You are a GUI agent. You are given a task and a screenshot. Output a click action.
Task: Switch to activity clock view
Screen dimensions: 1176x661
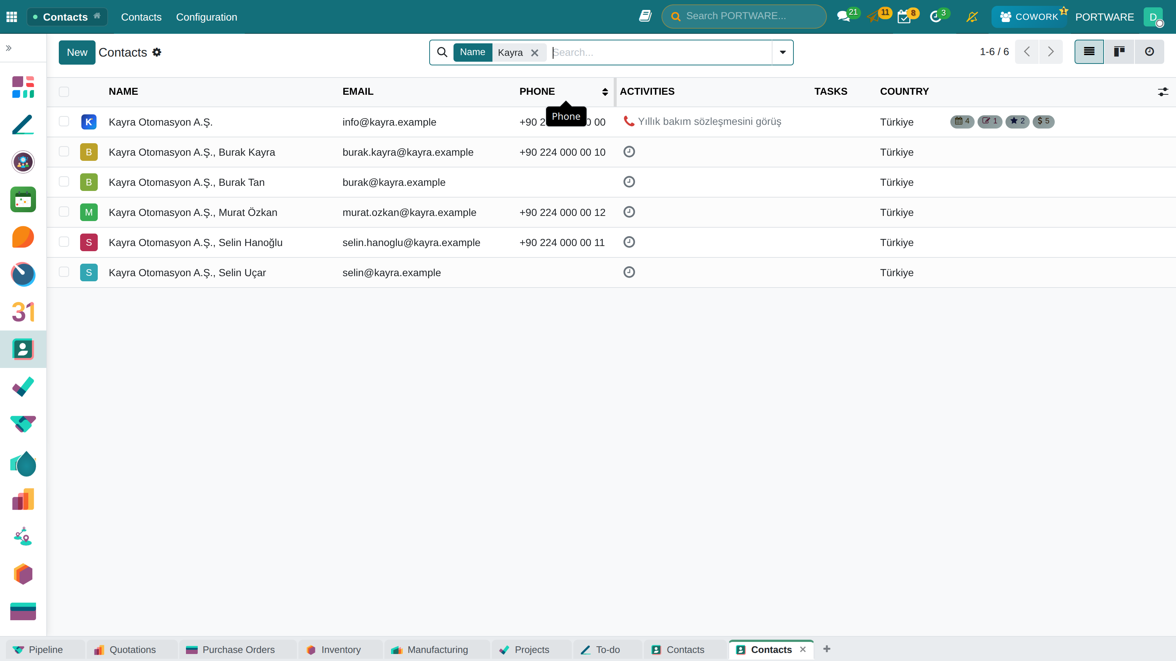[x=1149, y=51]
